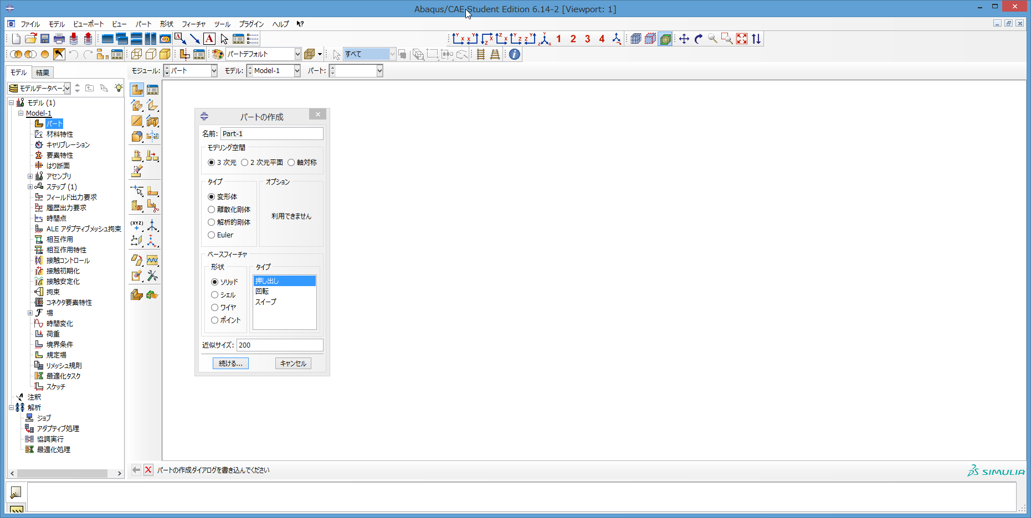Activate the Magnify view tool

tap(713, 39)
